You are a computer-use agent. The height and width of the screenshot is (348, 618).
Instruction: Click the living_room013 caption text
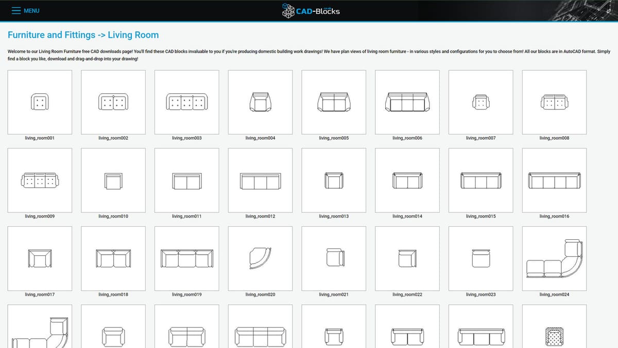334,217
